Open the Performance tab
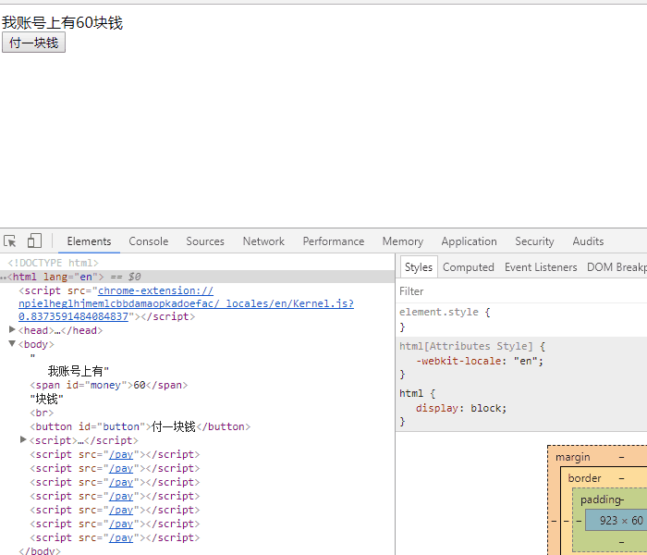647x555 pixels. pyautogui.click(x=334, y=241)
